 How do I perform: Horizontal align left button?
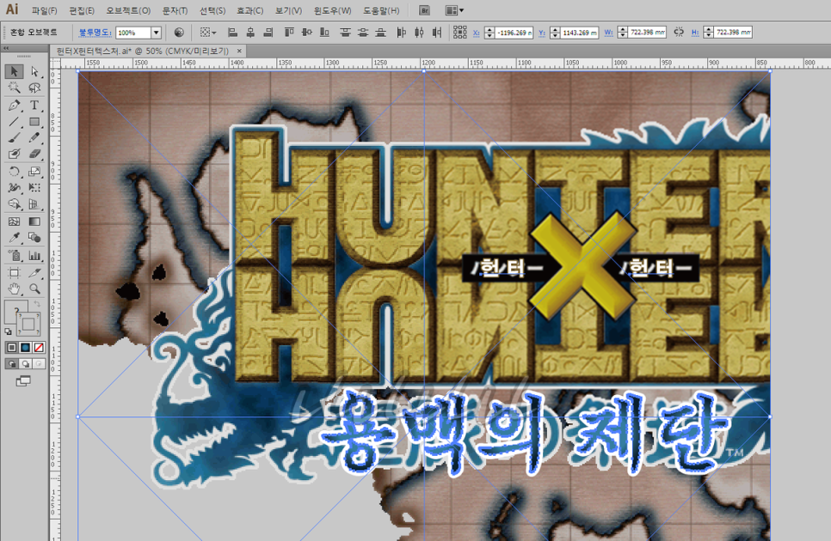(232, 33)
